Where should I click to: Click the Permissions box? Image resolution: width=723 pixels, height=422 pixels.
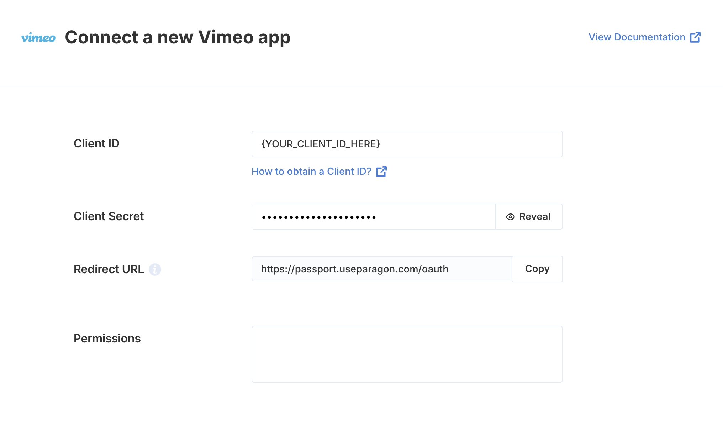coord(407,354)
